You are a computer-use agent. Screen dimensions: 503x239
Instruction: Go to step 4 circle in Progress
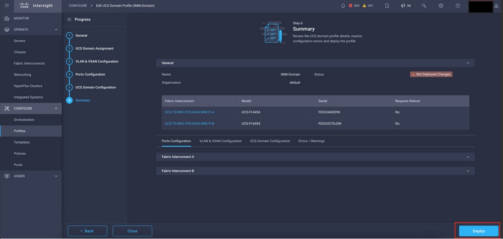pyautogui.click(x=69, y=75)
